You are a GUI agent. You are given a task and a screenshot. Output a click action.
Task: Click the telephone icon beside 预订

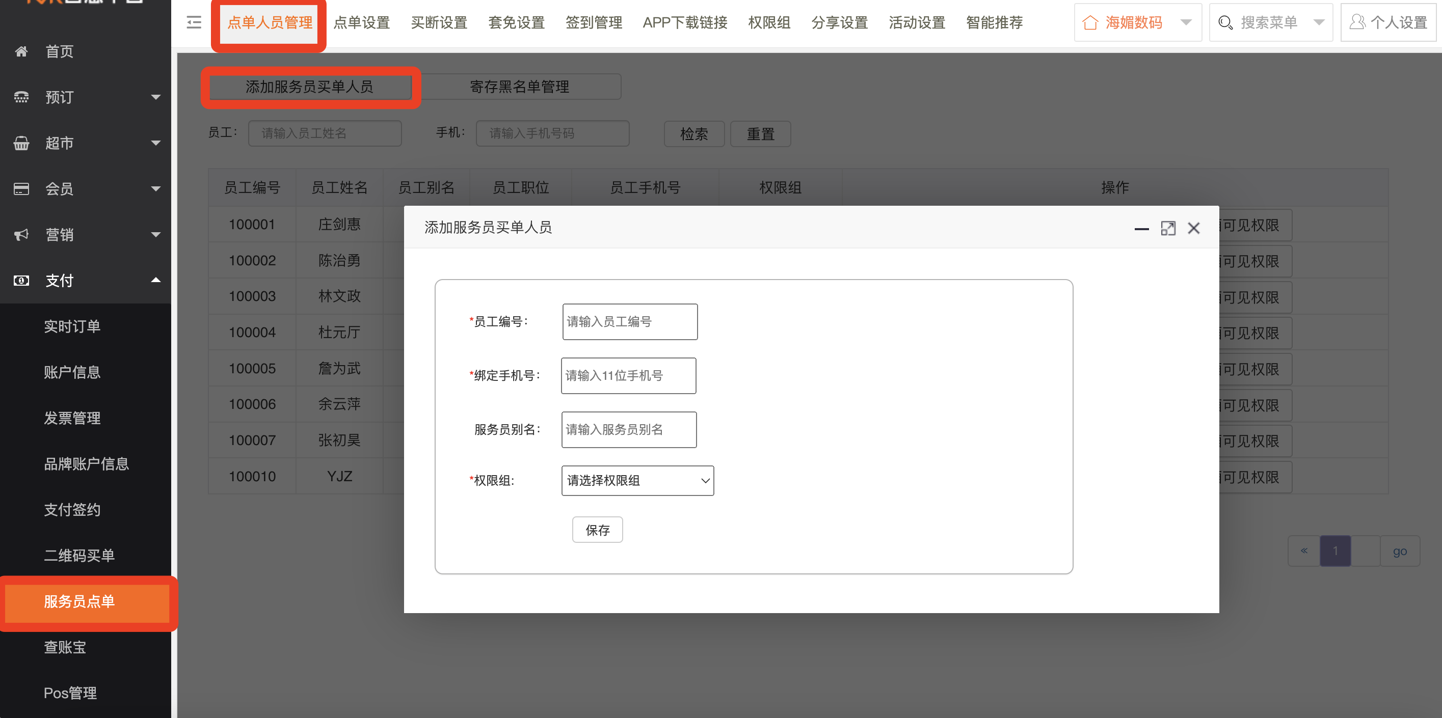pos(21,97)
